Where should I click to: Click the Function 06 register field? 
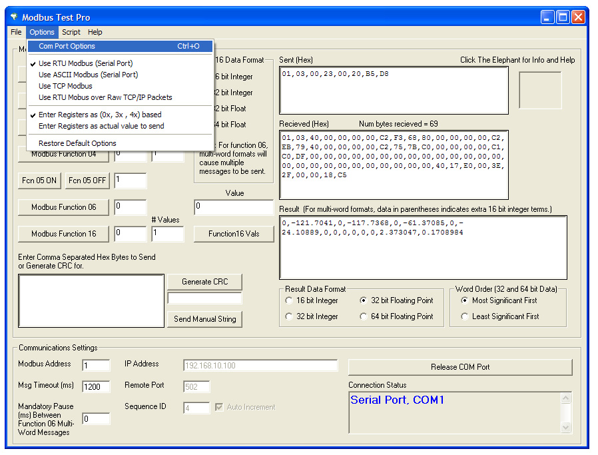tap(131, 207)
